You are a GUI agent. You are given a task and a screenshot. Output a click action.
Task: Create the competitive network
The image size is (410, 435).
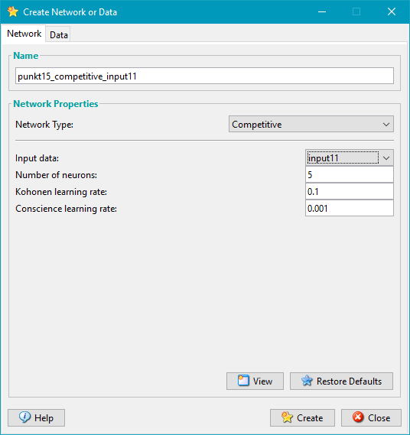[x=302, y=417]
